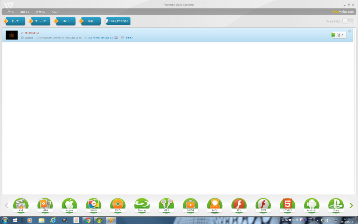The width and height of the screenshot is (358, 224).
Task: Click the URLを貼り付ける button
Action: [x=118, y=21]
